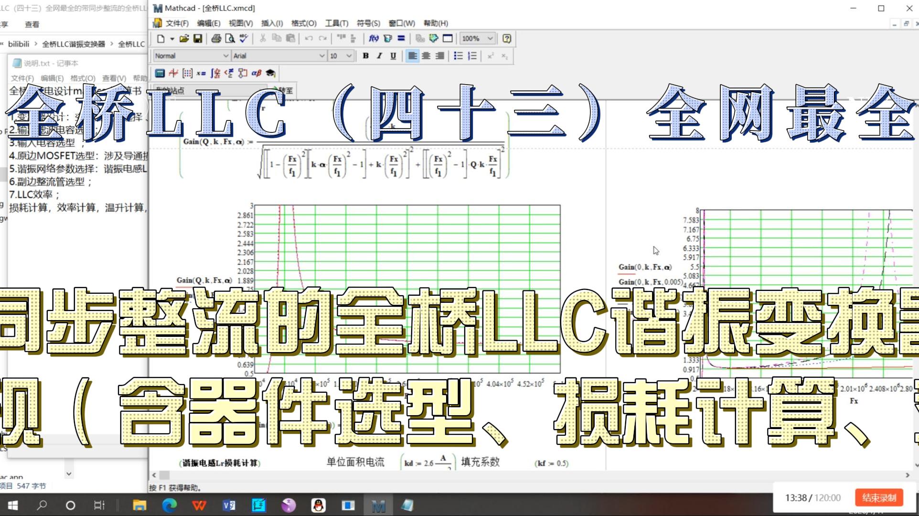
Task: Click the horizontal scrollbar thumb
Action: click(x=164, y=475)
